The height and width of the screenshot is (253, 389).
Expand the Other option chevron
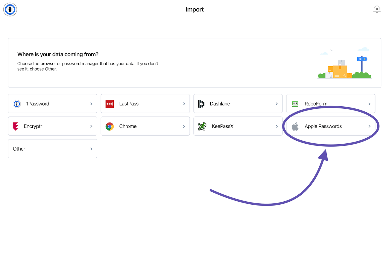click(91, 148)
